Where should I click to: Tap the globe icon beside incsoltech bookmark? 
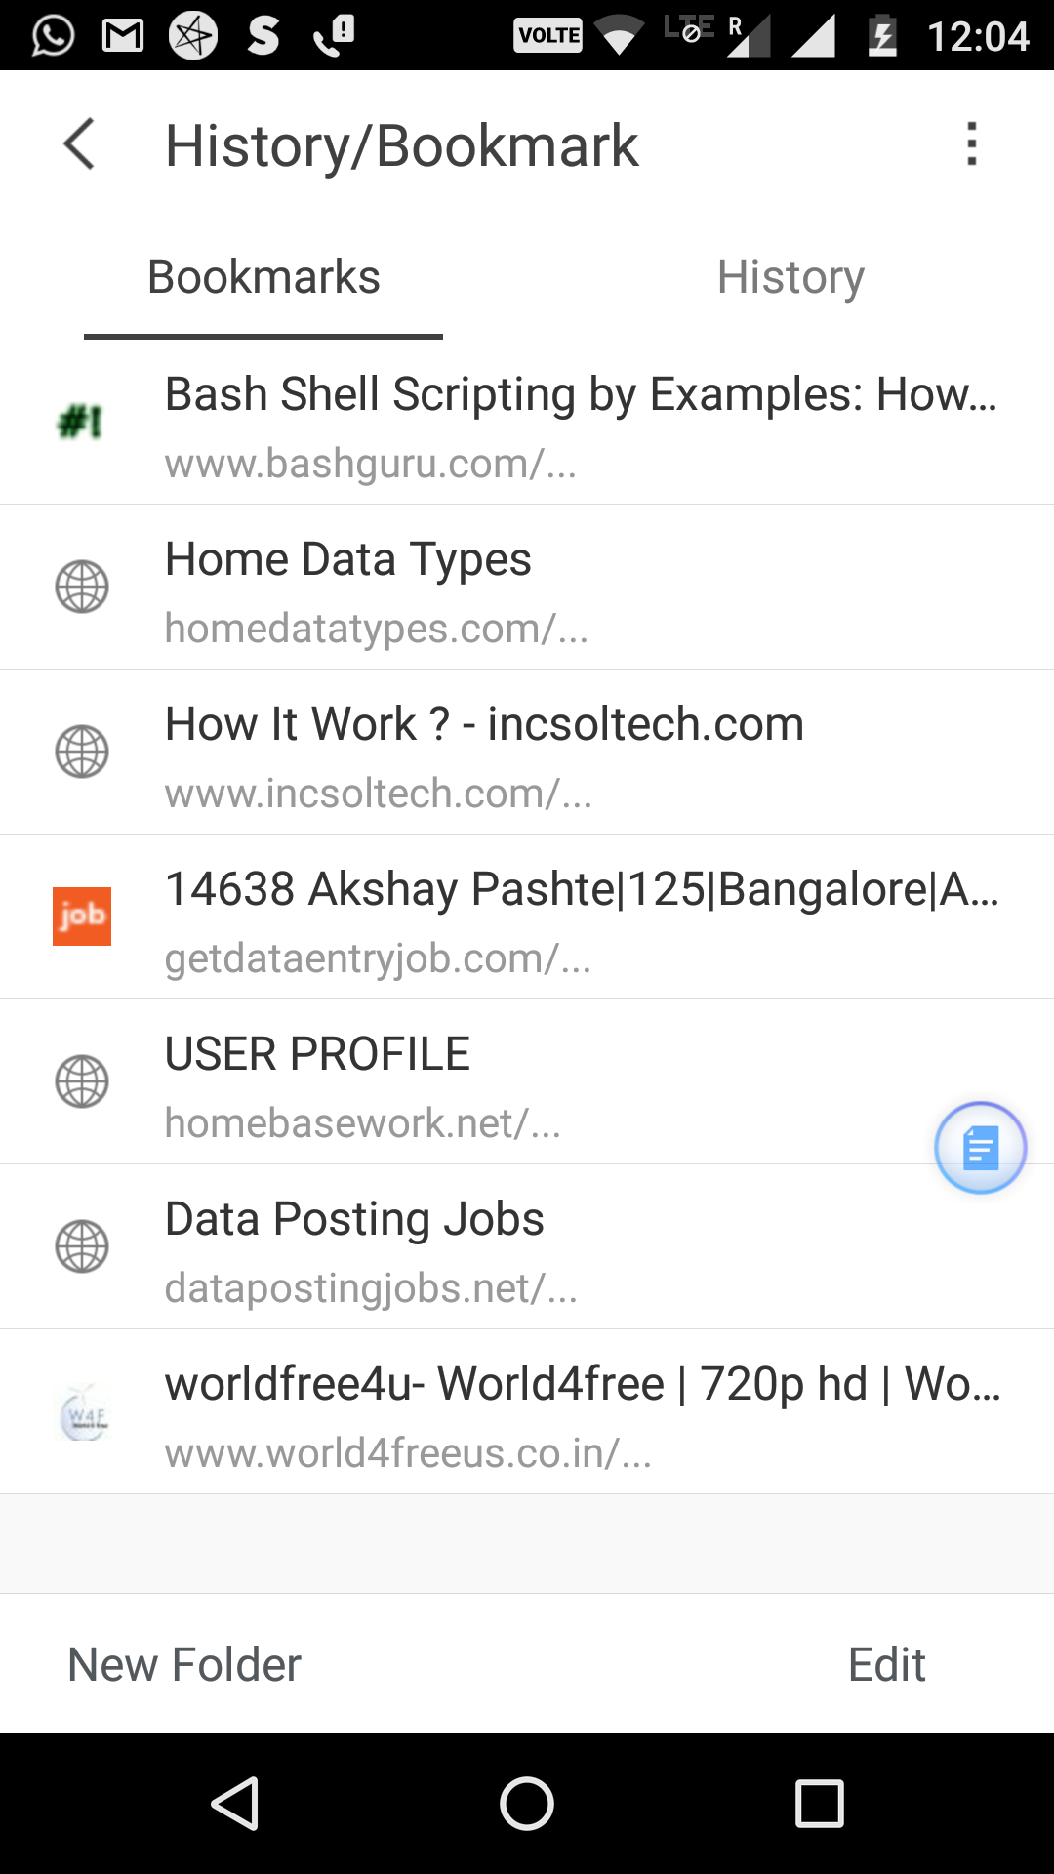82,752
